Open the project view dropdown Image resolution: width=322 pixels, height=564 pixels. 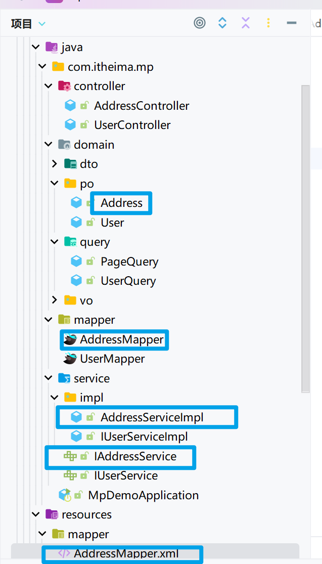41,24
